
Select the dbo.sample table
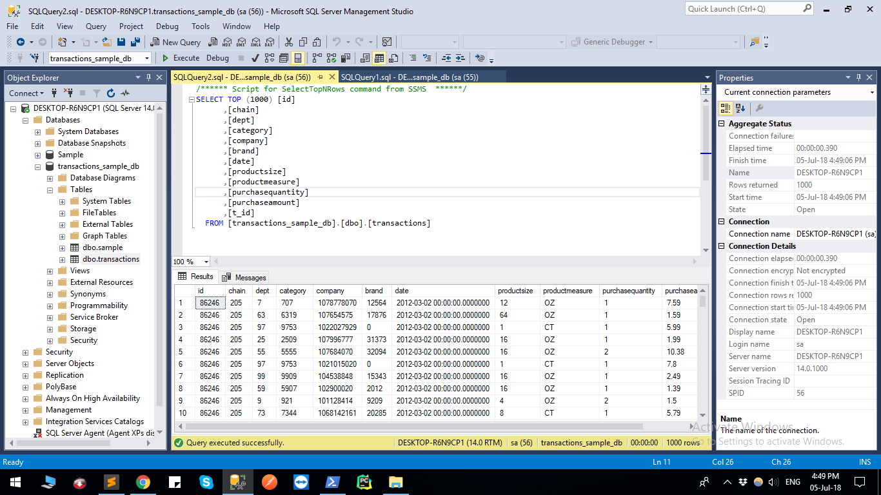(x=102, y=247)
